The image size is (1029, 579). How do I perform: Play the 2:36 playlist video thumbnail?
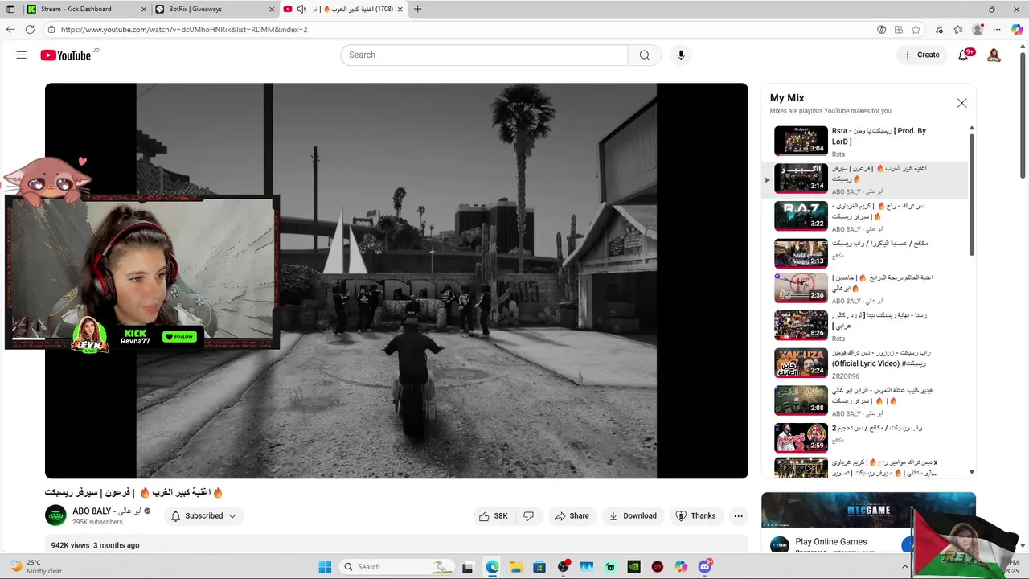tap(801, 288)
